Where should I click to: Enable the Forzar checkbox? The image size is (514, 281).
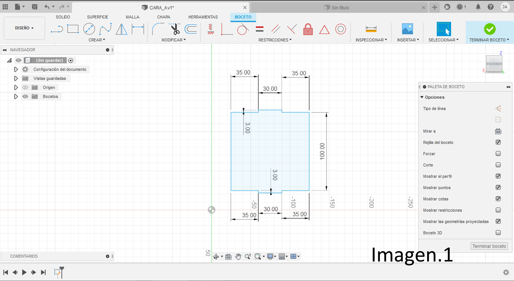(x=498, y=154)
